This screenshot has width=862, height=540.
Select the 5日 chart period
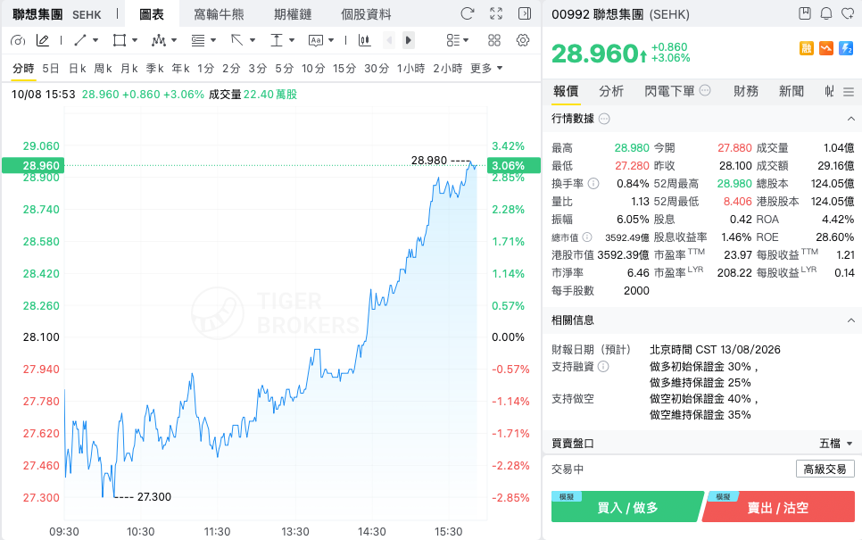click(51, 68)
